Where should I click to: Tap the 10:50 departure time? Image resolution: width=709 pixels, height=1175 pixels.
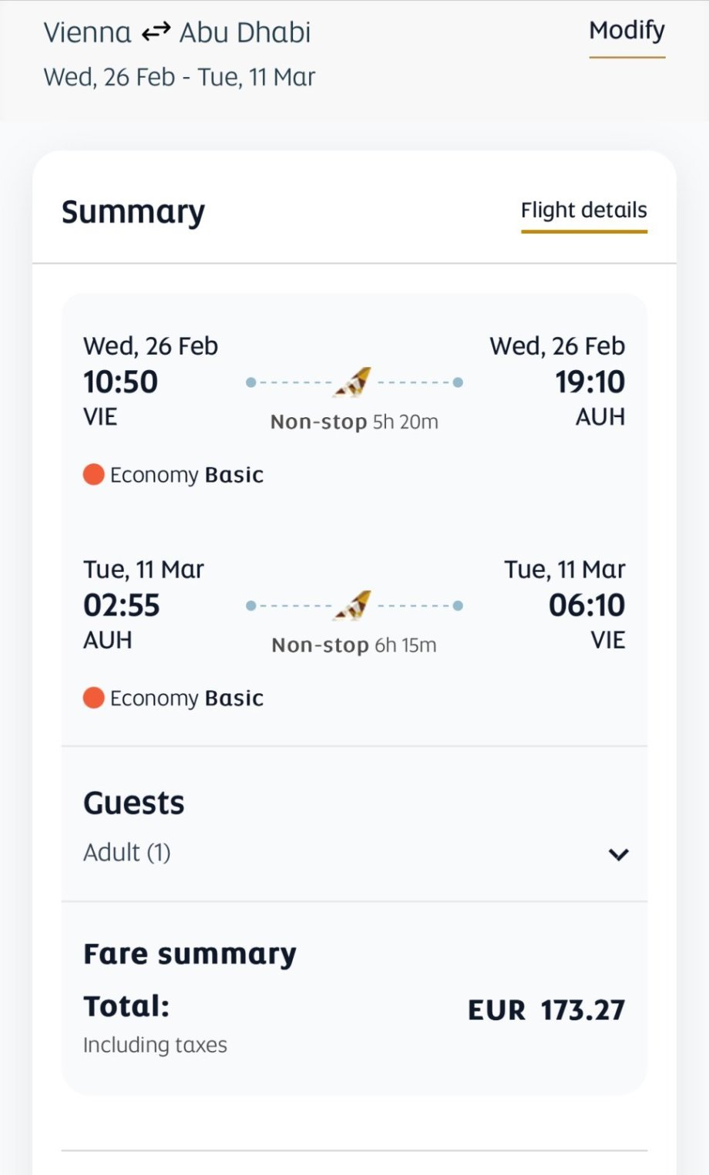click(x=120, y=382)
